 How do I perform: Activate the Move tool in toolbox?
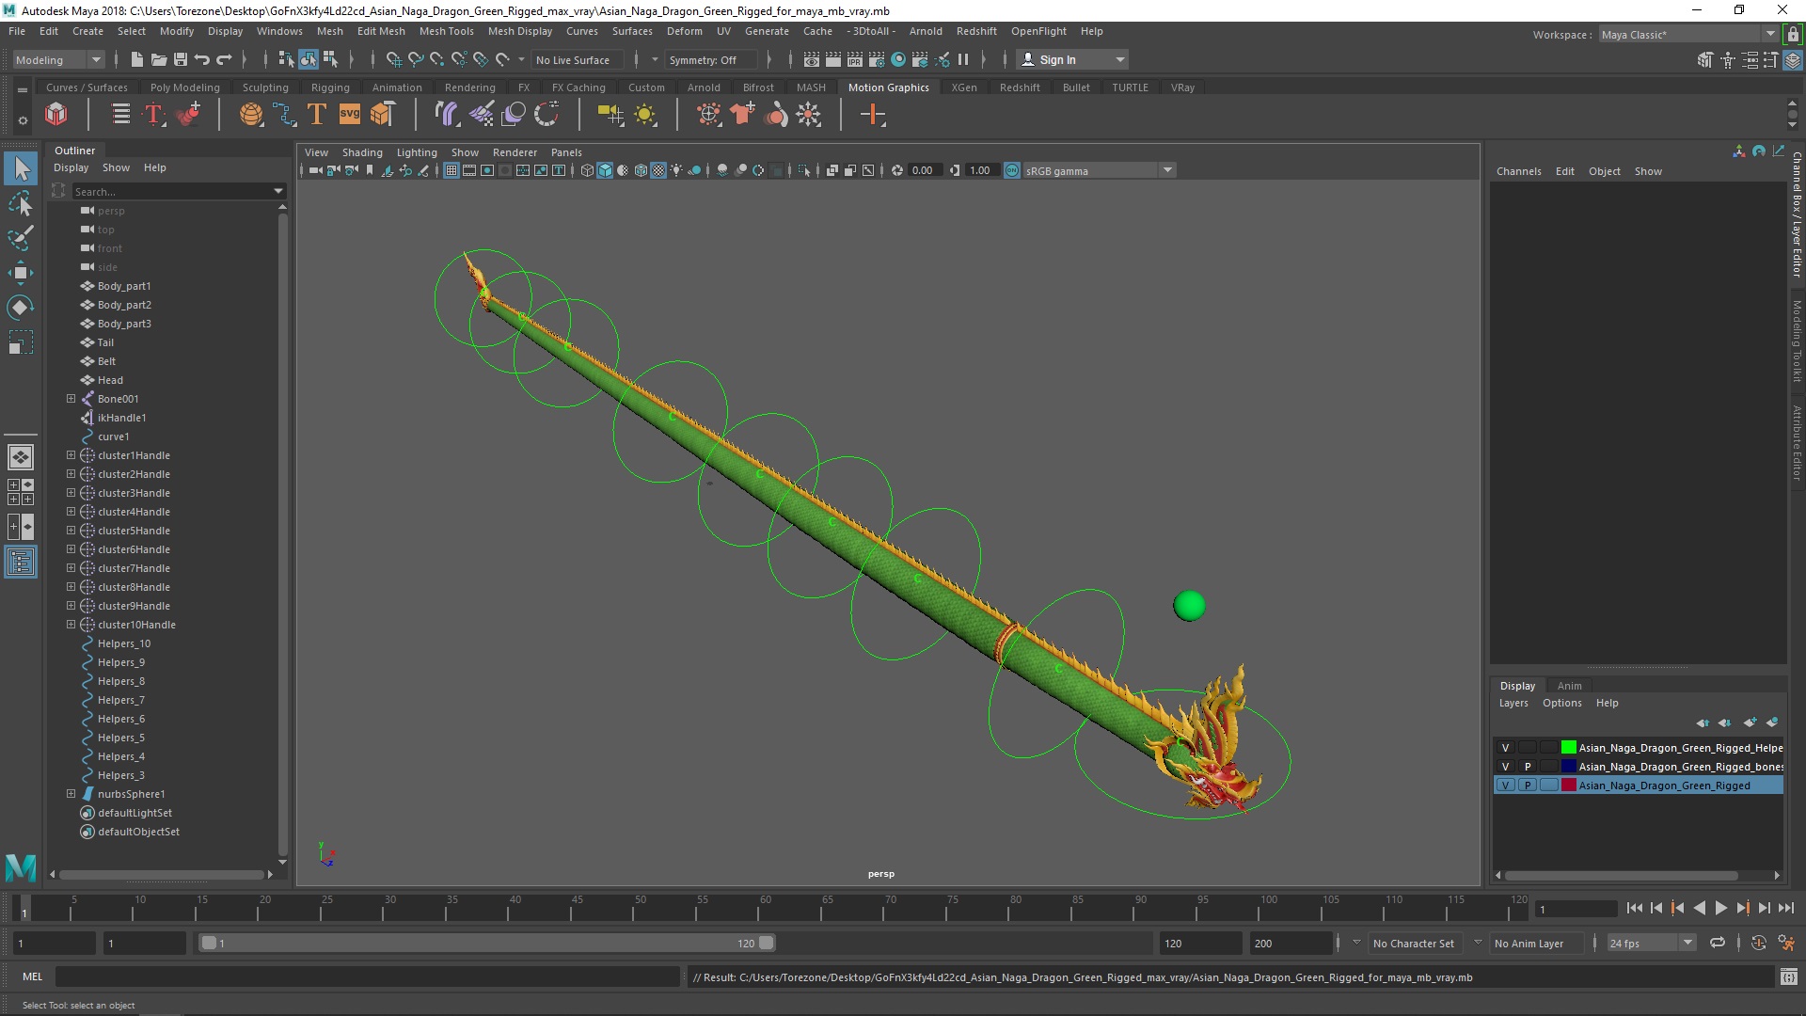21,273
